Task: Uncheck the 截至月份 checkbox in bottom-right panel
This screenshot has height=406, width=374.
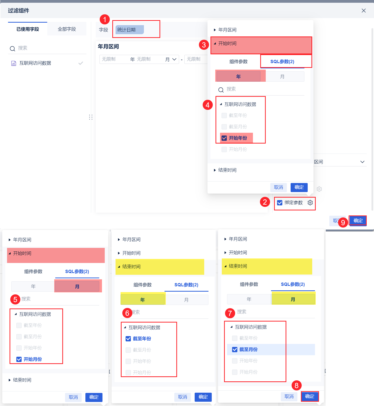Action: tap(235, 349)
